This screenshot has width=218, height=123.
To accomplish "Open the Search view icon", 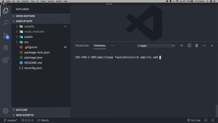I will 6,23.
